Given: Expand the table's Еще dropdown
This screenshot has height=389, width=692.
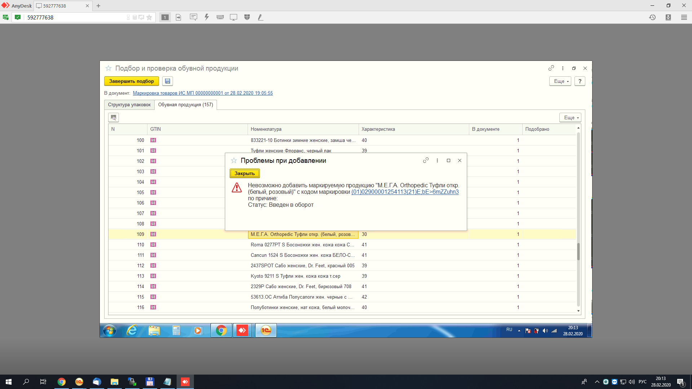Looking at the screenshot, I should (570, 117).
